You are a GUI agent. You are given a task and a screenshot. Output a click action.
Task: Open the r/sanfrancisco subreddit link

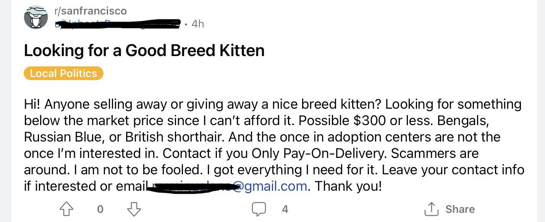tap(91, 11)
